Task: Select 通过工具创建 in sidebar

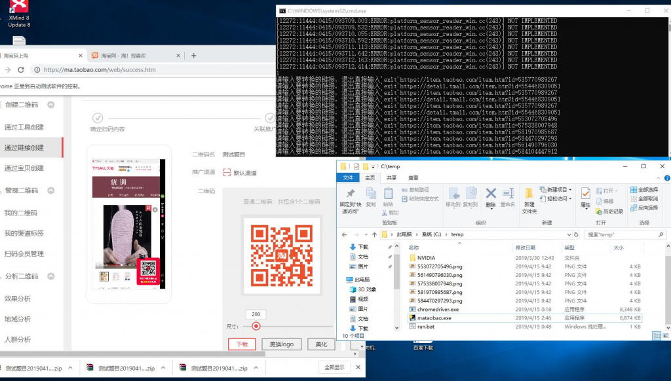Action: (x=24, y=127)
